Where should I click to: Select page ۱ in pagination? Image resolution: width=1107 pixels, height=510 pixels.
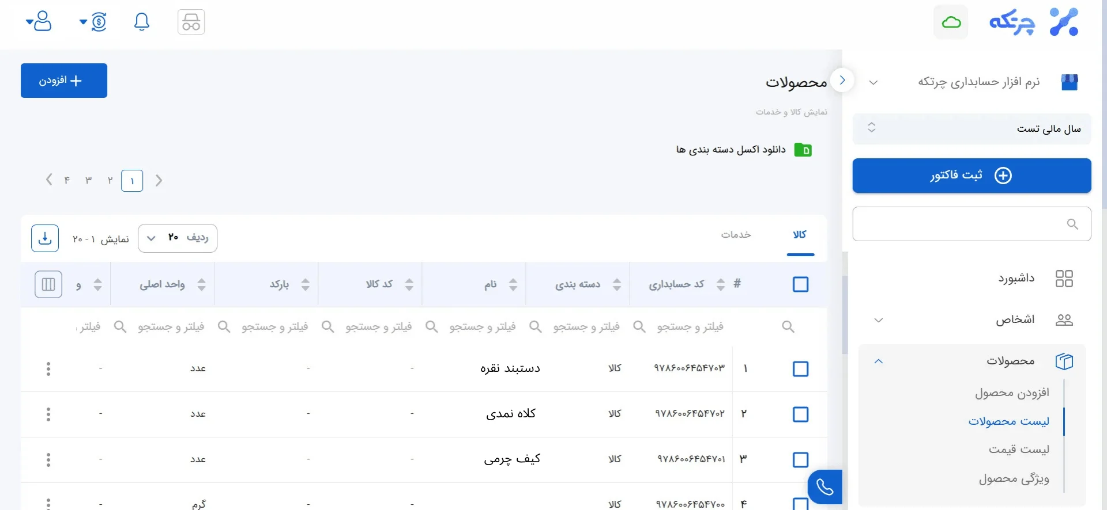point(132,181)
